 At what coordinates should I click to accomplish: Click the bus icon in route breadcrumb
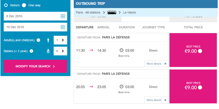coord(112,12)
